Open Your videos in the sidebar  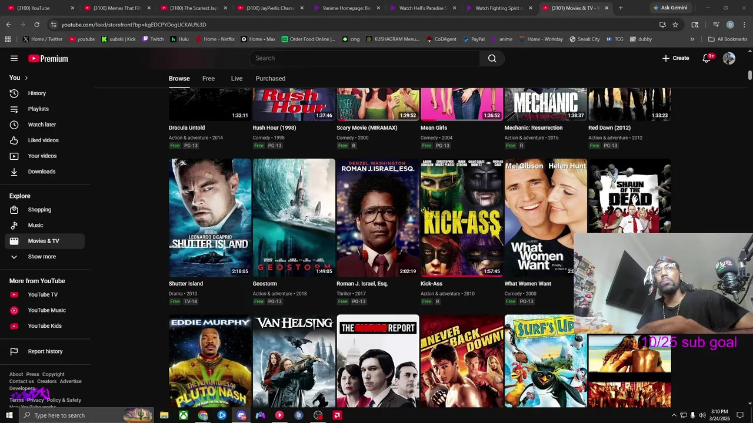pyautogui.click(x=45, y=156)
